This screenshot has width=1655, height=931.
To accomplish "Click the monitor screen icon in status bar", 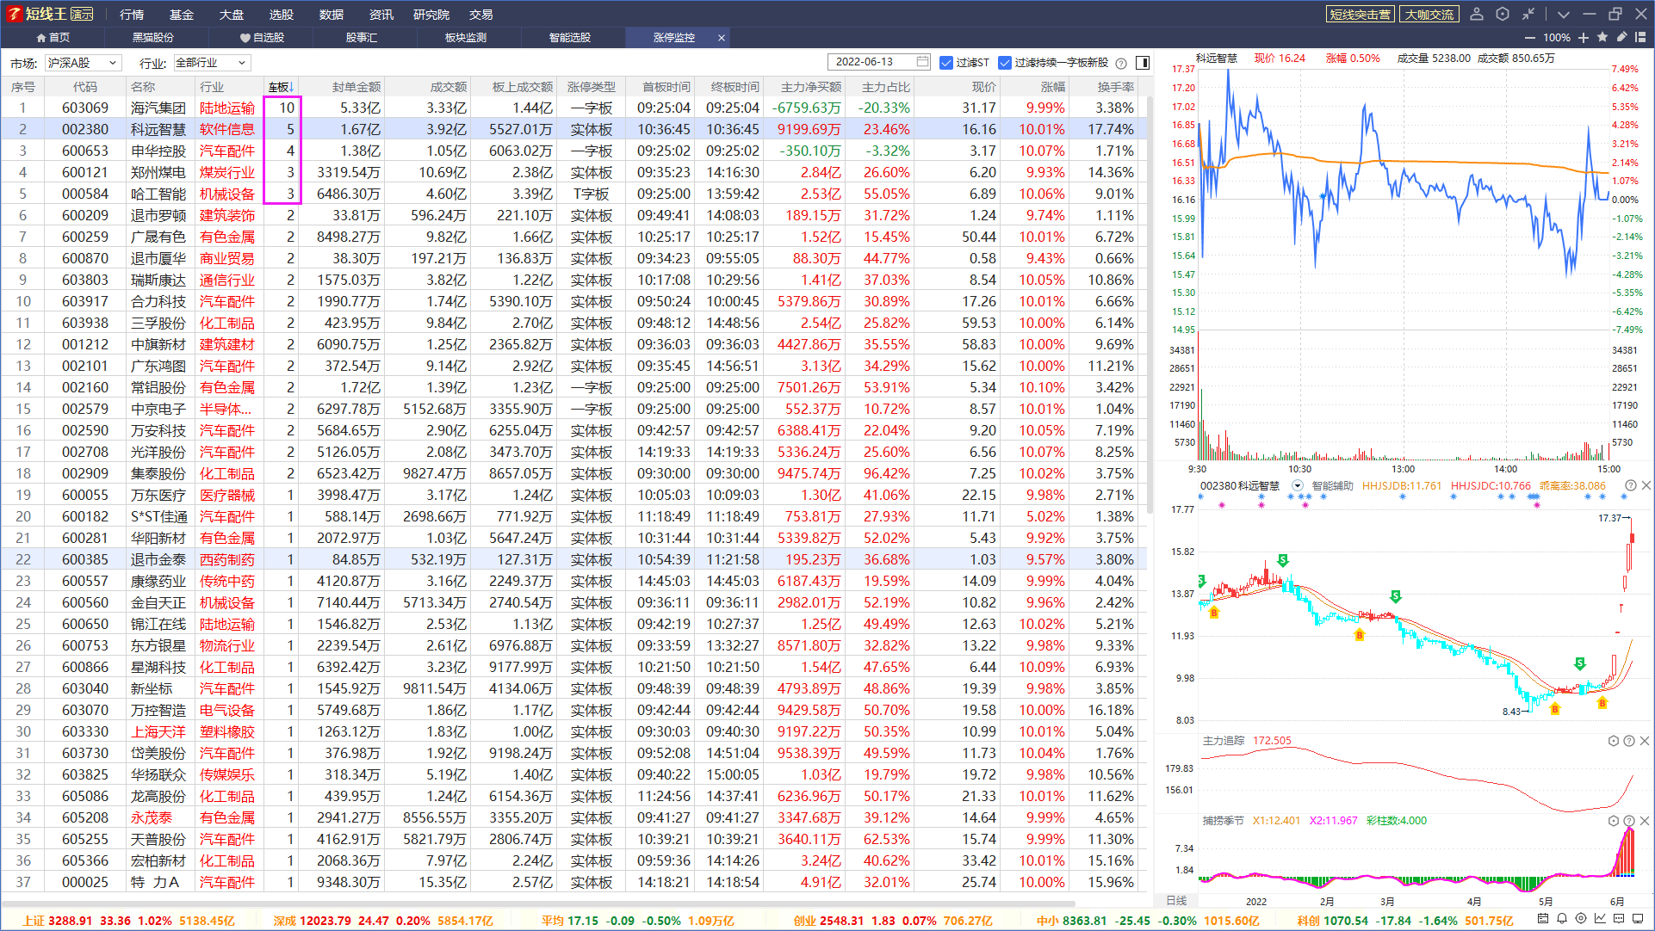I will tap(1638, 919).
